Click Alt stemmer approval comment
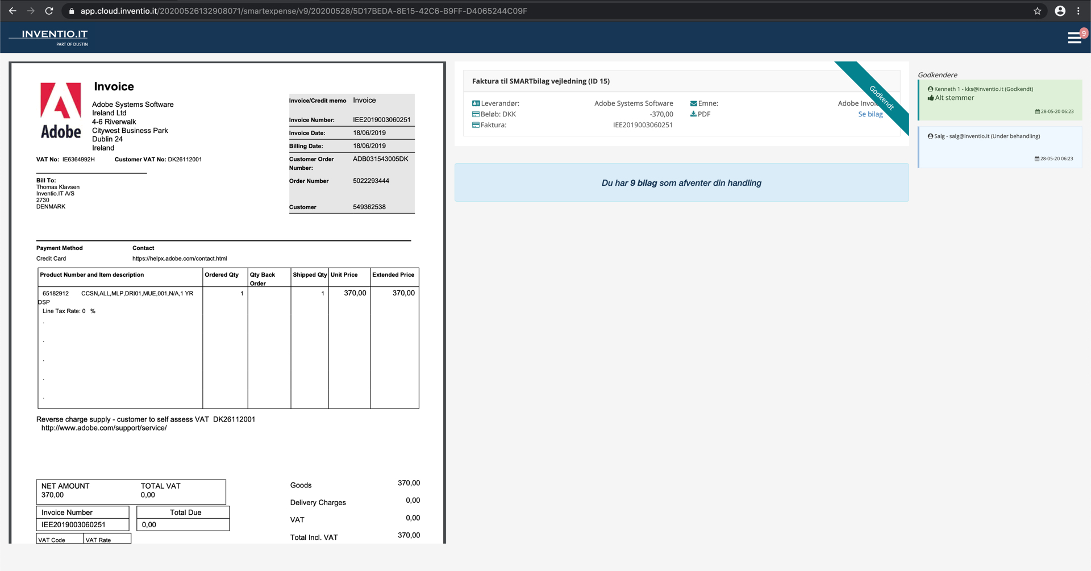 [x=954, y=98]
